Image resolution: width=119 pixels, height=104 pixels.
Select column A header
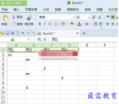16,45
